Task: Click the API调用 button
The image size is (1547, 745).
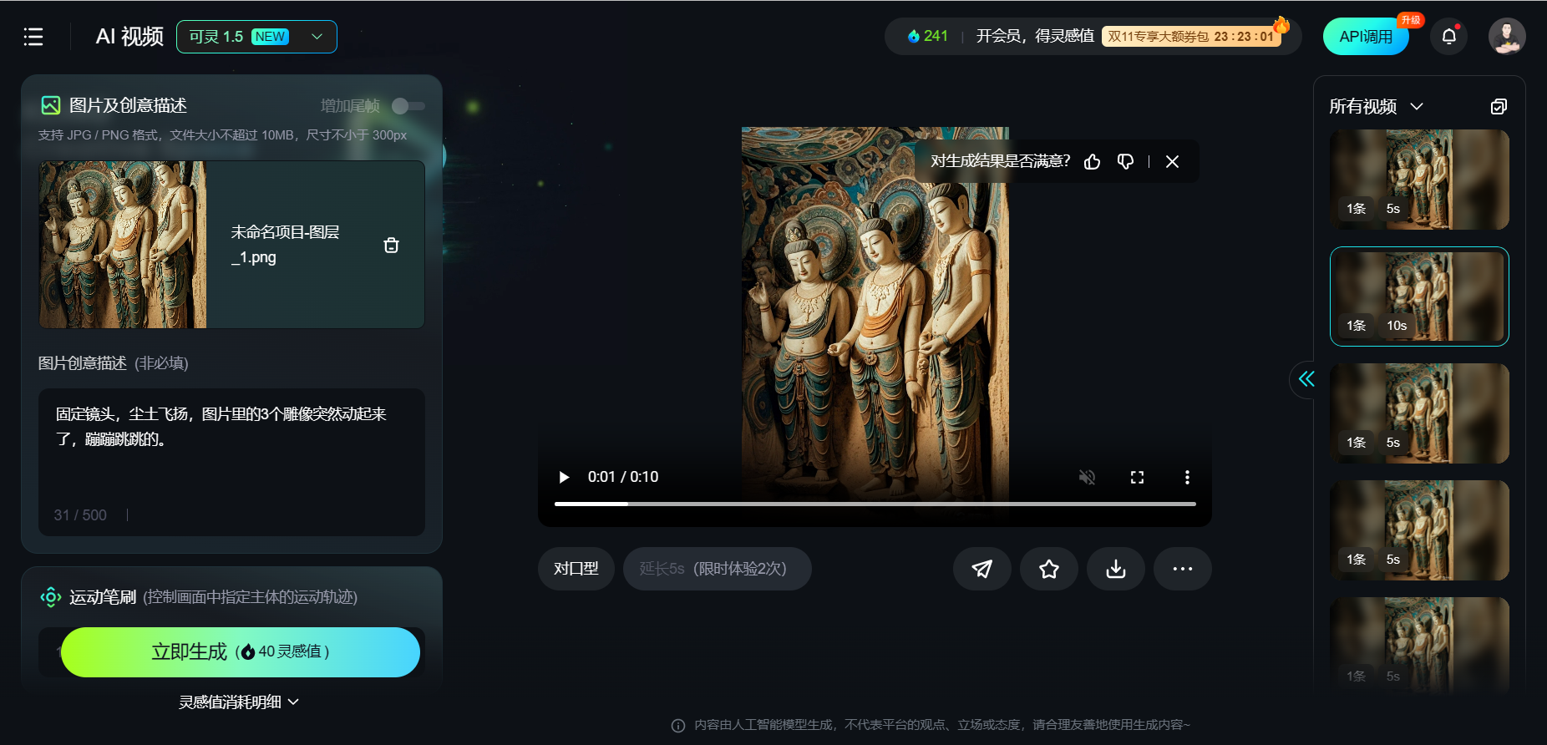Action: pos(1366,37)
